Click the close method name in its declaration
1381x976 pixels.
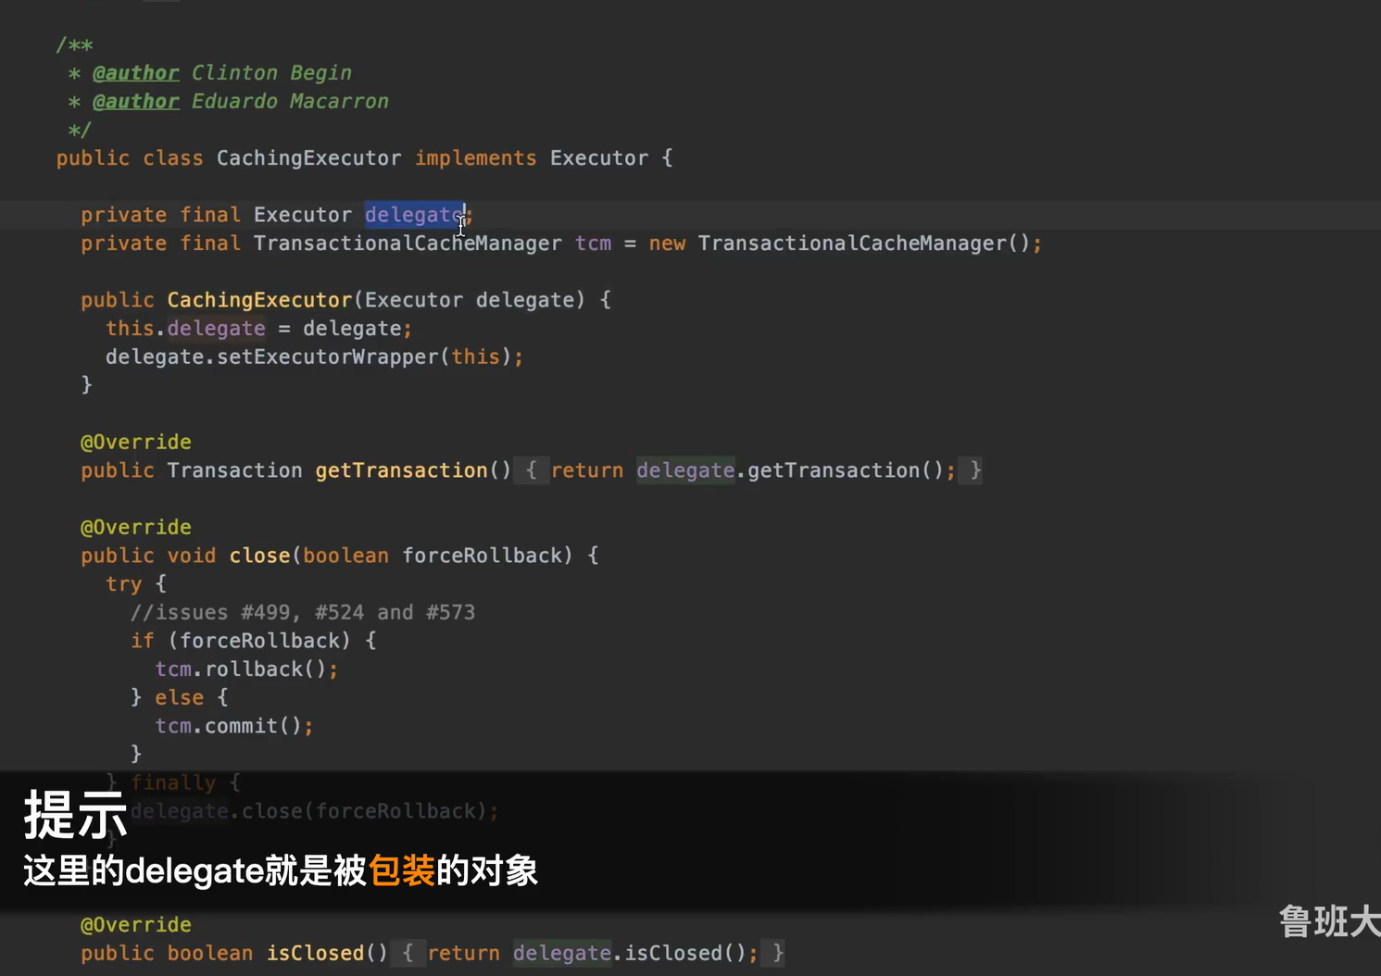point(259,556)
